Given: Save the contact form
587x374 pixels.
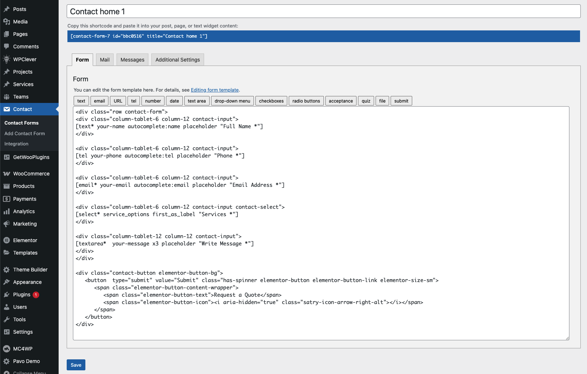Looking at the screenshot, I should [x=76, y=365].
